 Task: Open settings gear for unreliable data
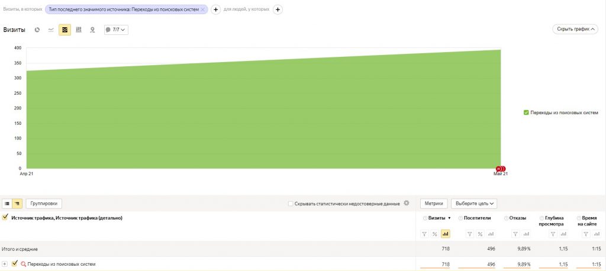pyautogui.click(x=406, y=204)
